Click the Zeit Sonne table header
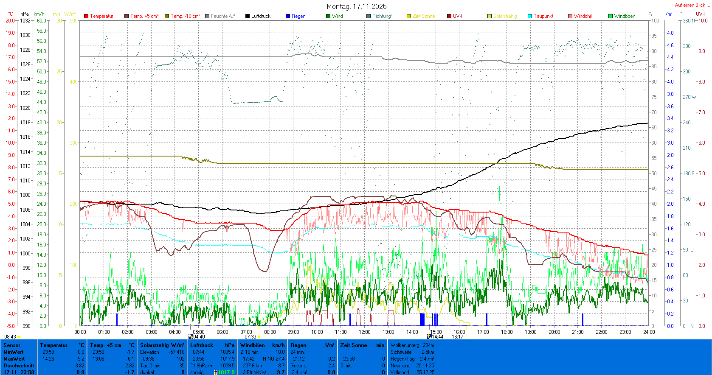The image size is (712, 375). point(362,345)
